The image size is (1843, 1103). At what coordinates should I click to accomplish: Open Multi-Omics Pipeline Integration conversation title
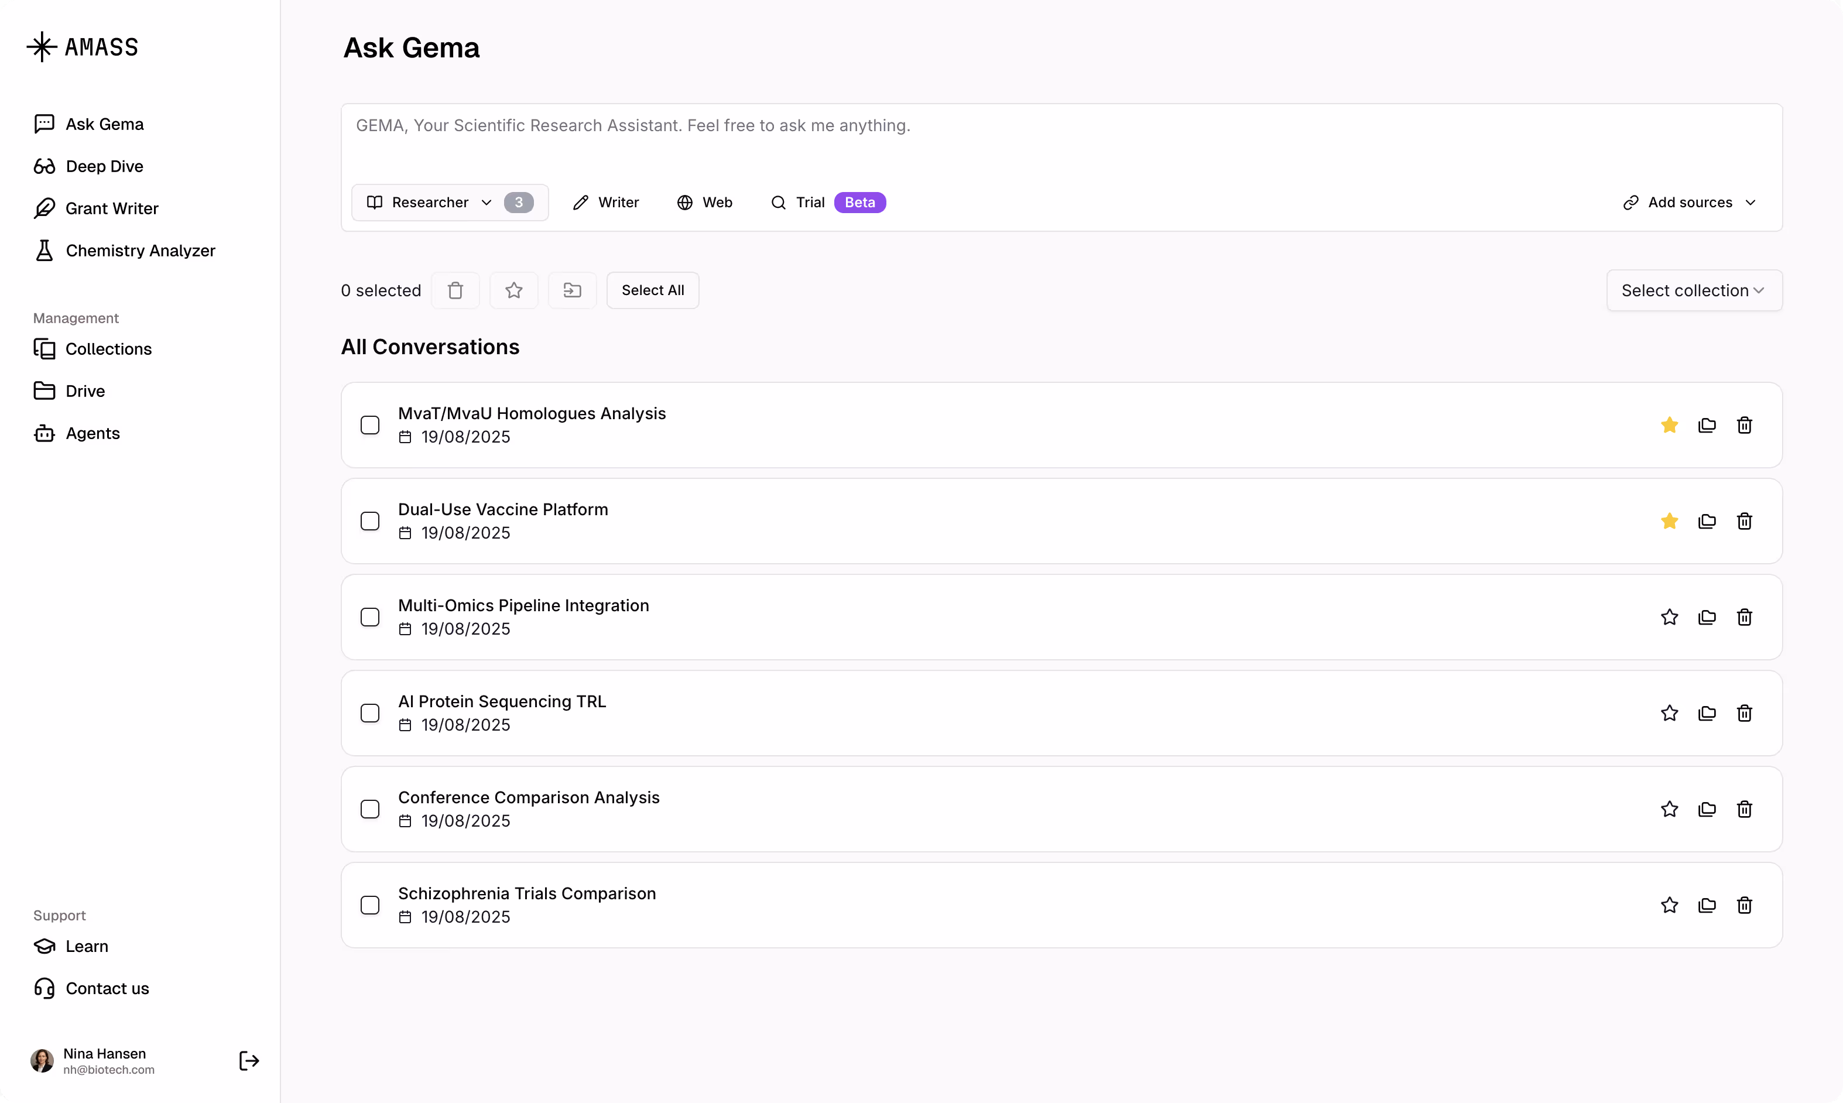523,605
